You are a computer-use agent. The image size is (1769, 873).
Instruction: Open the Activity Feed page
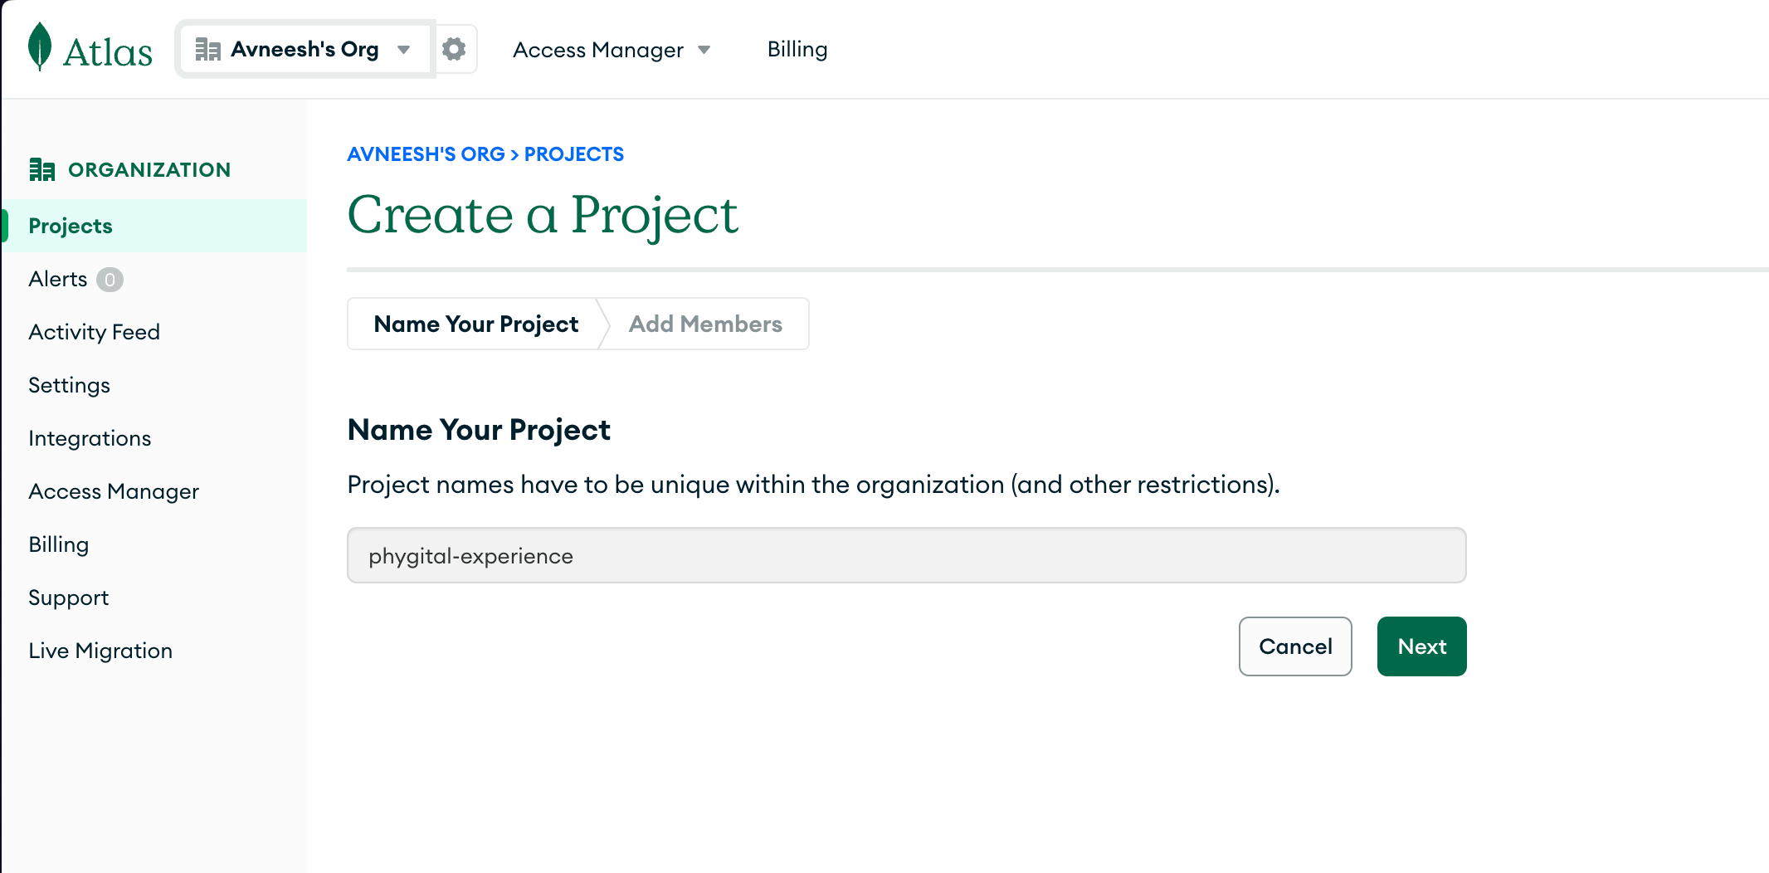pyautogui.click(x=94, y=332)
